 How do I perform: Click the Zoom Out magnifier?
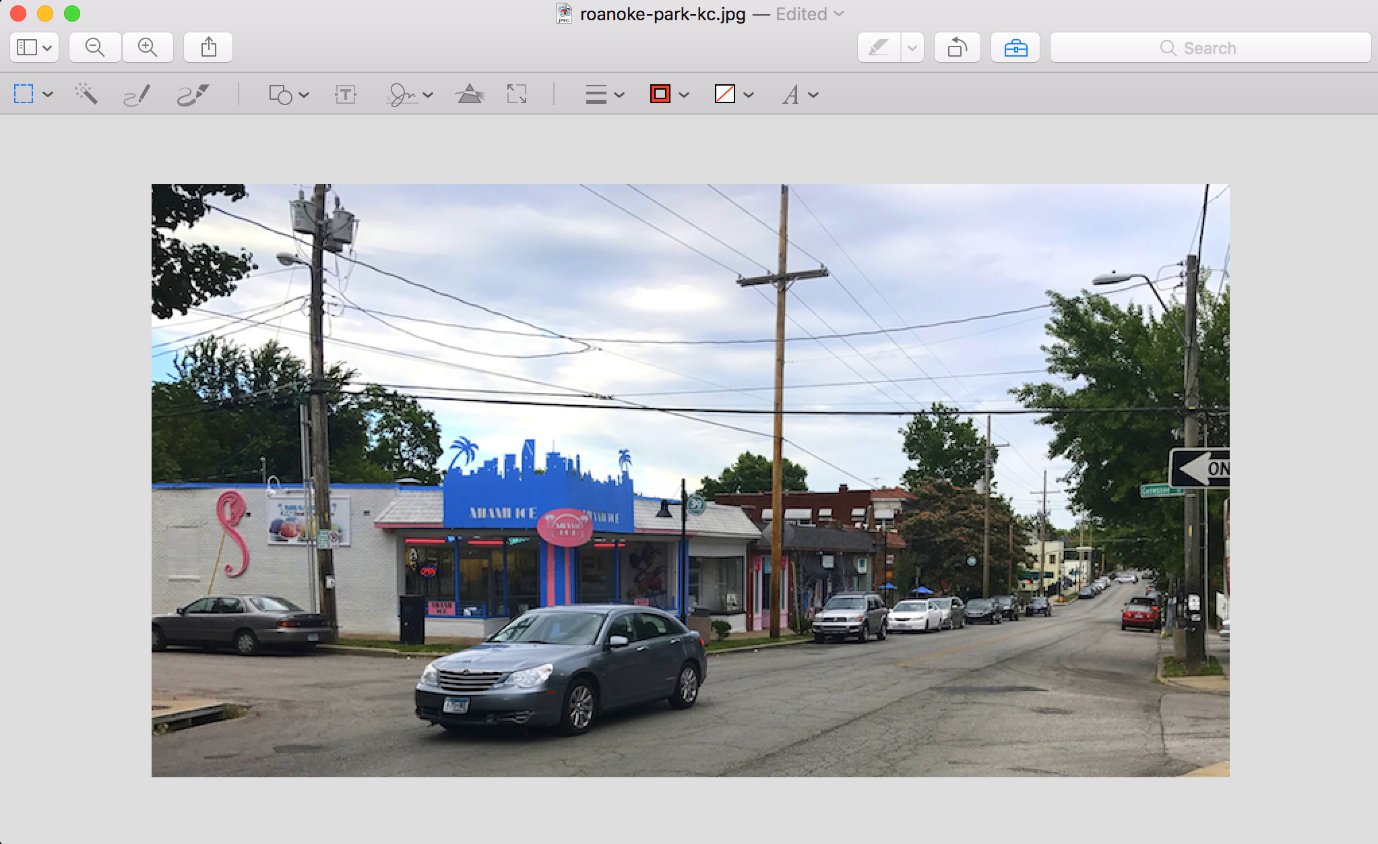coord(95,47)
